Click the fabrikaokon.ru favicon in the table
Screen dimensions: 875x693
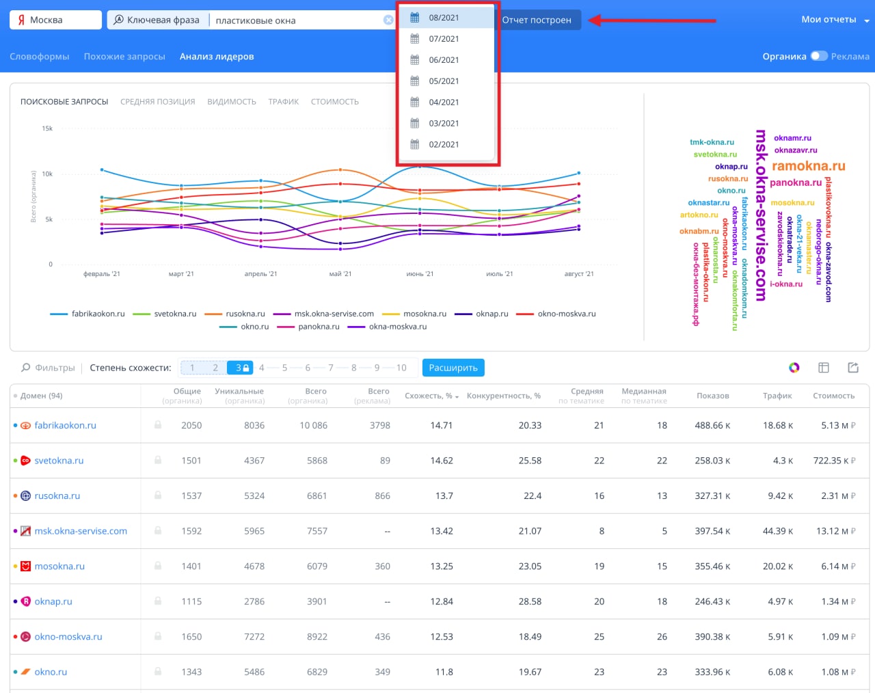26,425
